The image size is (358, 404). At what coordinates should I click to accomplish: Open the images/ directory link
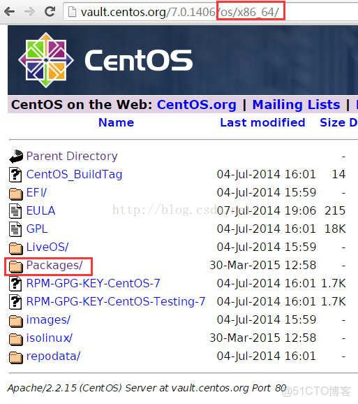(48, 319)
